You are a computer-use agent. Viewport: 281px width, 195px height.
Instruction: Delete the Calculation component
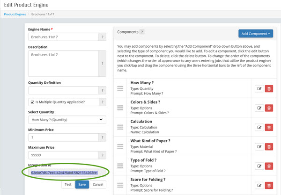(269, 127)
